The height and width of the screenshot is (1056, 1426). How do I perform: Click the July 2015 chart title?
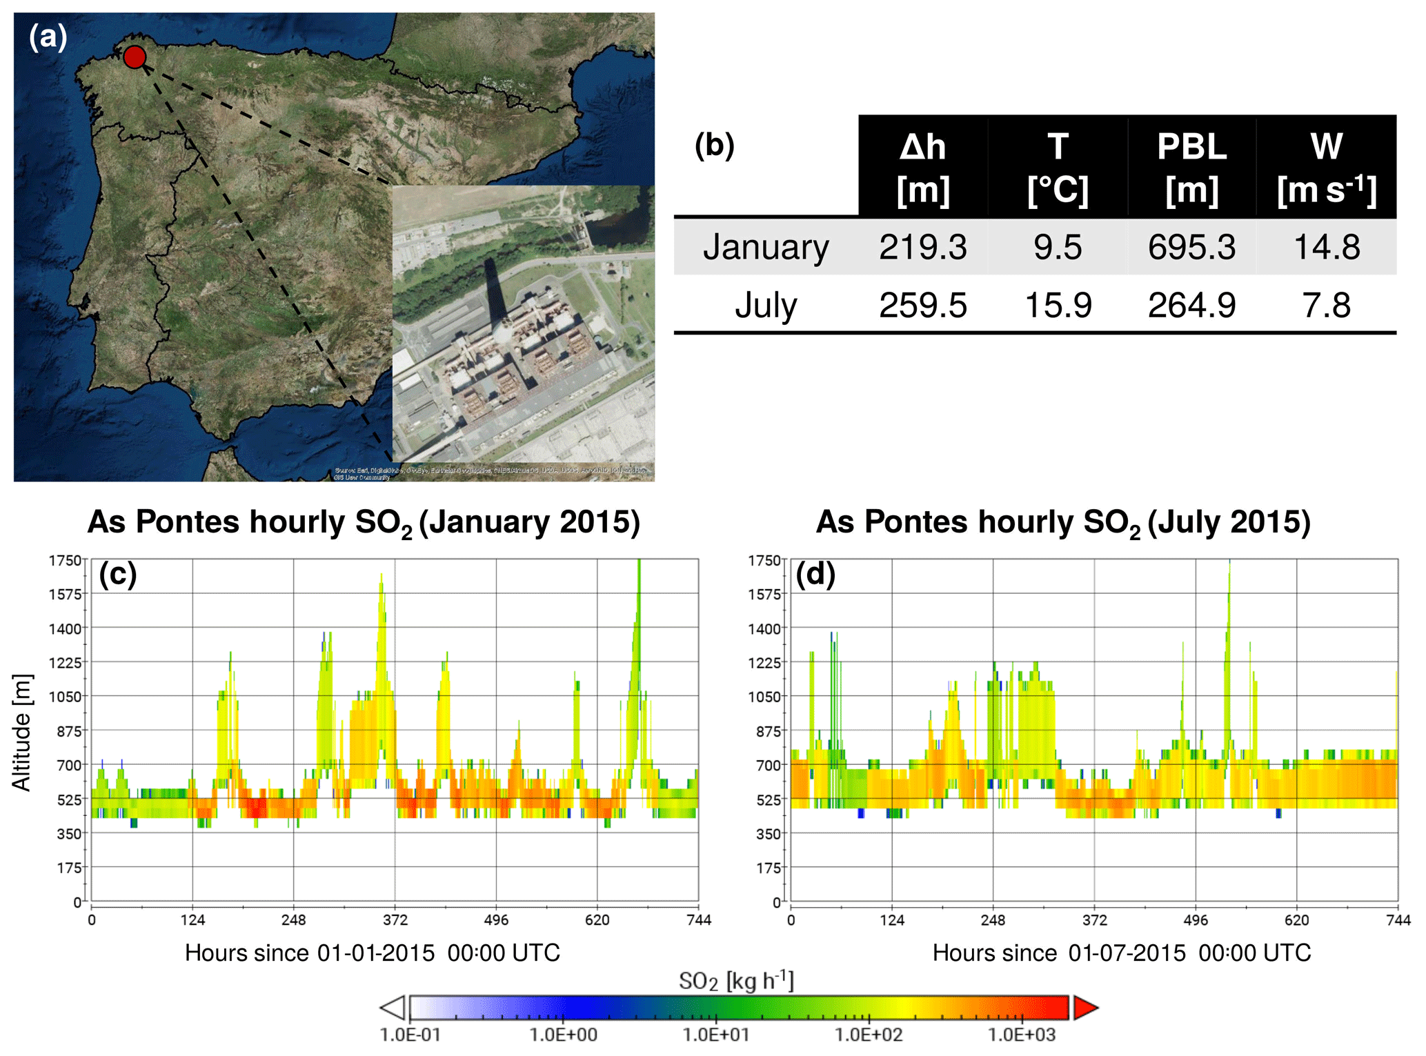pyautogui.click(x=1063, y=522)
